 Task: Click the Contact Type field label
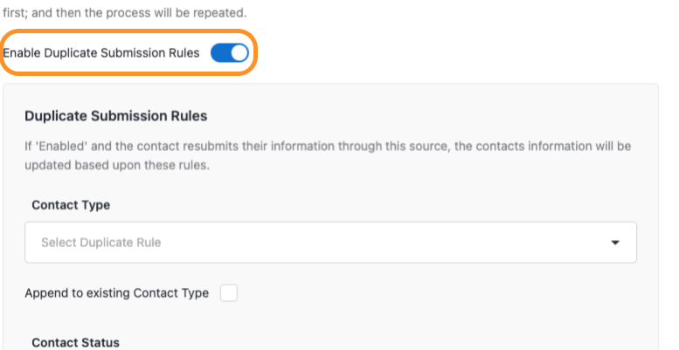(x=71, y=205)
